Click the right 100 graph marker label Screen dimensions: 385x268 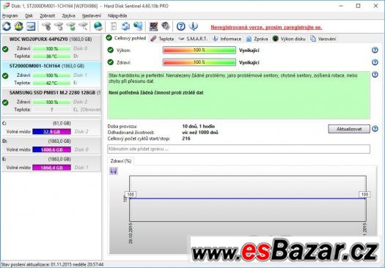pos(364,195)
